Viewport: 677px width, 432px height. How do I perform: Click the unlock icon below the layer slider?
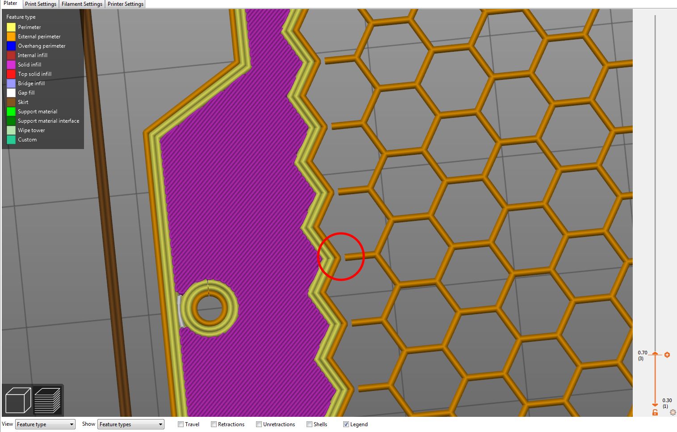click(655, 412)
